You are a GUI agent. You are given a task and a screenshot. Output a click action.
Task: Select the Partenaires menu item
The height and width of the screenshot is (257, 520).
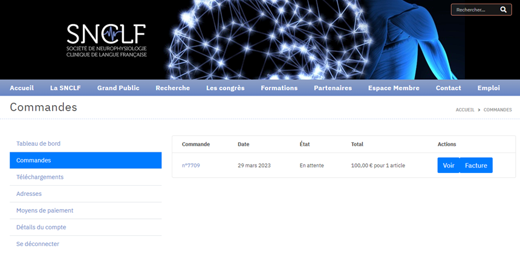[x=333, y=88]
